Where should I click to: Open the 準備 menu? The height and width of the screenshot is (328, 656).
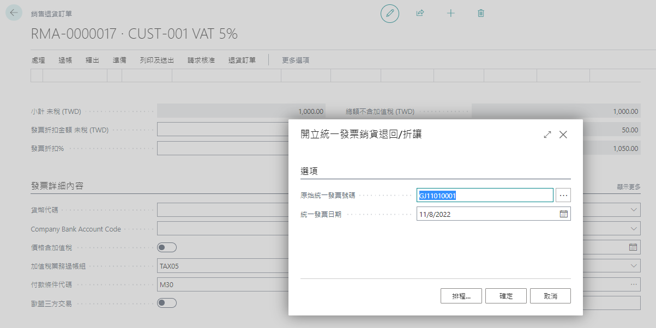[x=119, y=60]
